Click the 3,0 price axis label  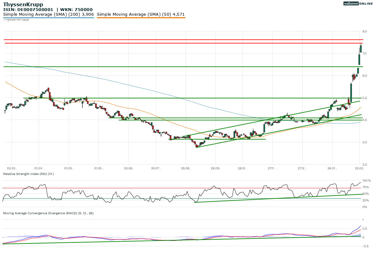click(365, 142)
